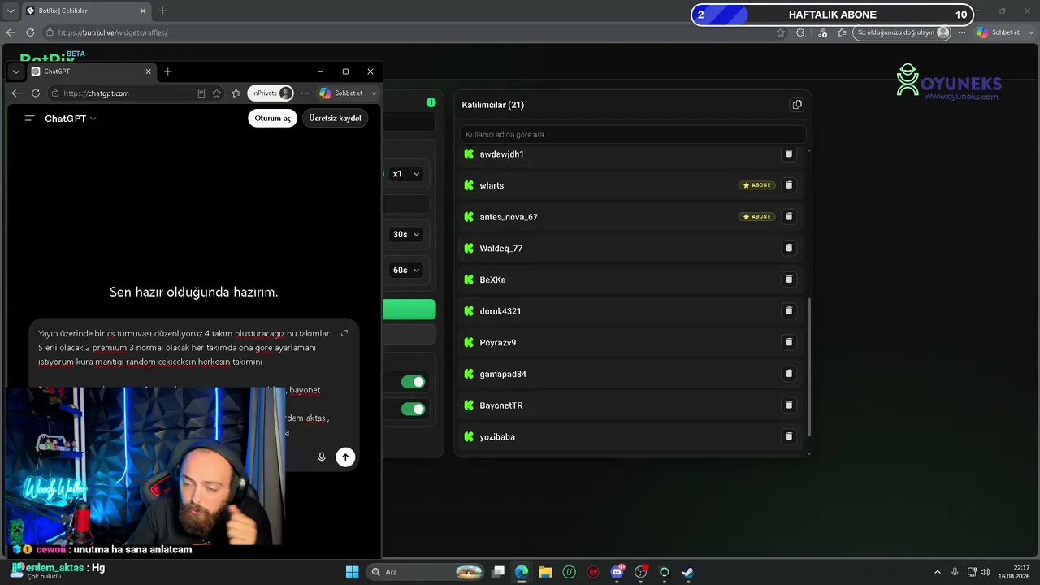Open Microsoft Edge from the taskbar
Viewport: 1040px width, 585px height.
tap(522, 572)
